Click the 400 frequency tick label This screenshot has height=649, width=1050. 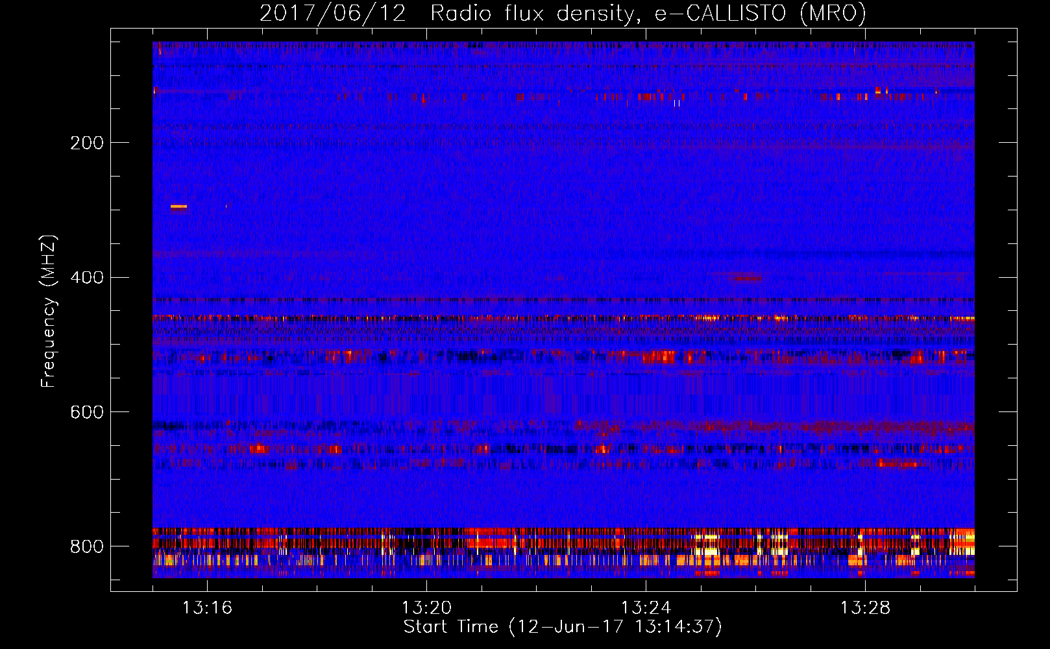click(87, 278)
